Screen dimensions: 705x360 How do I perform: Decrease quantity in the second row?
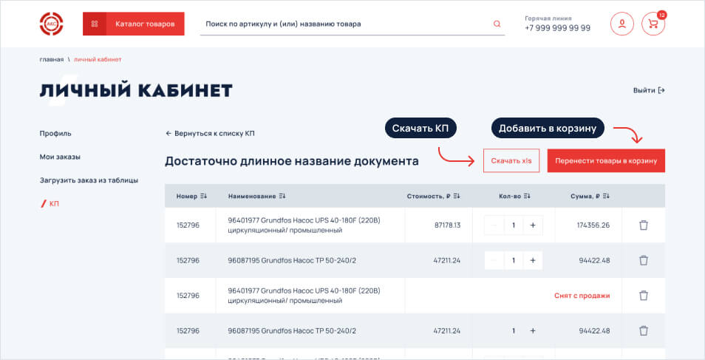coord(494,260)
